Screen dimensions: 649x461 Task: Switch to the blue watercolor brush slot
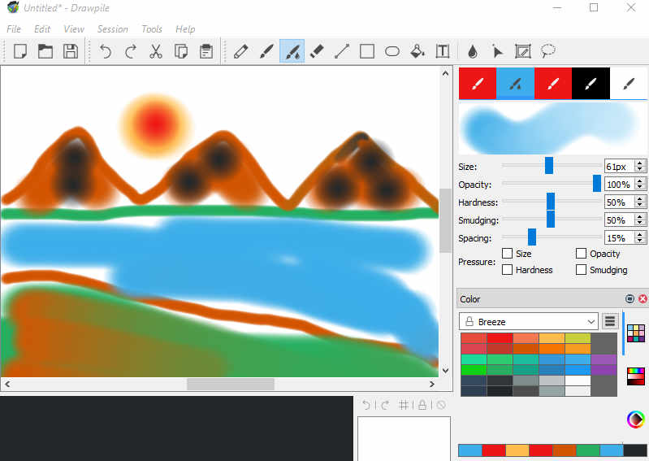click(515, 83)
